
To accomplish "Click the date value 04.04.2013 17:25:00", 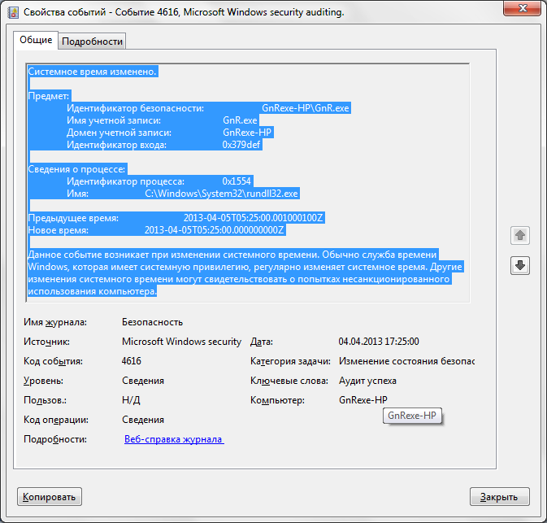I will [x=379, y=342].
